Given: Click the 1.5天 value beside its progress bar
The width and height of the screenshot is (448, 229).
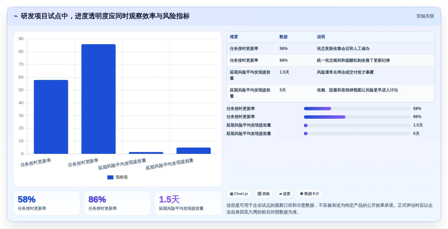Looking at the screenshot, I should coord(418,125).
